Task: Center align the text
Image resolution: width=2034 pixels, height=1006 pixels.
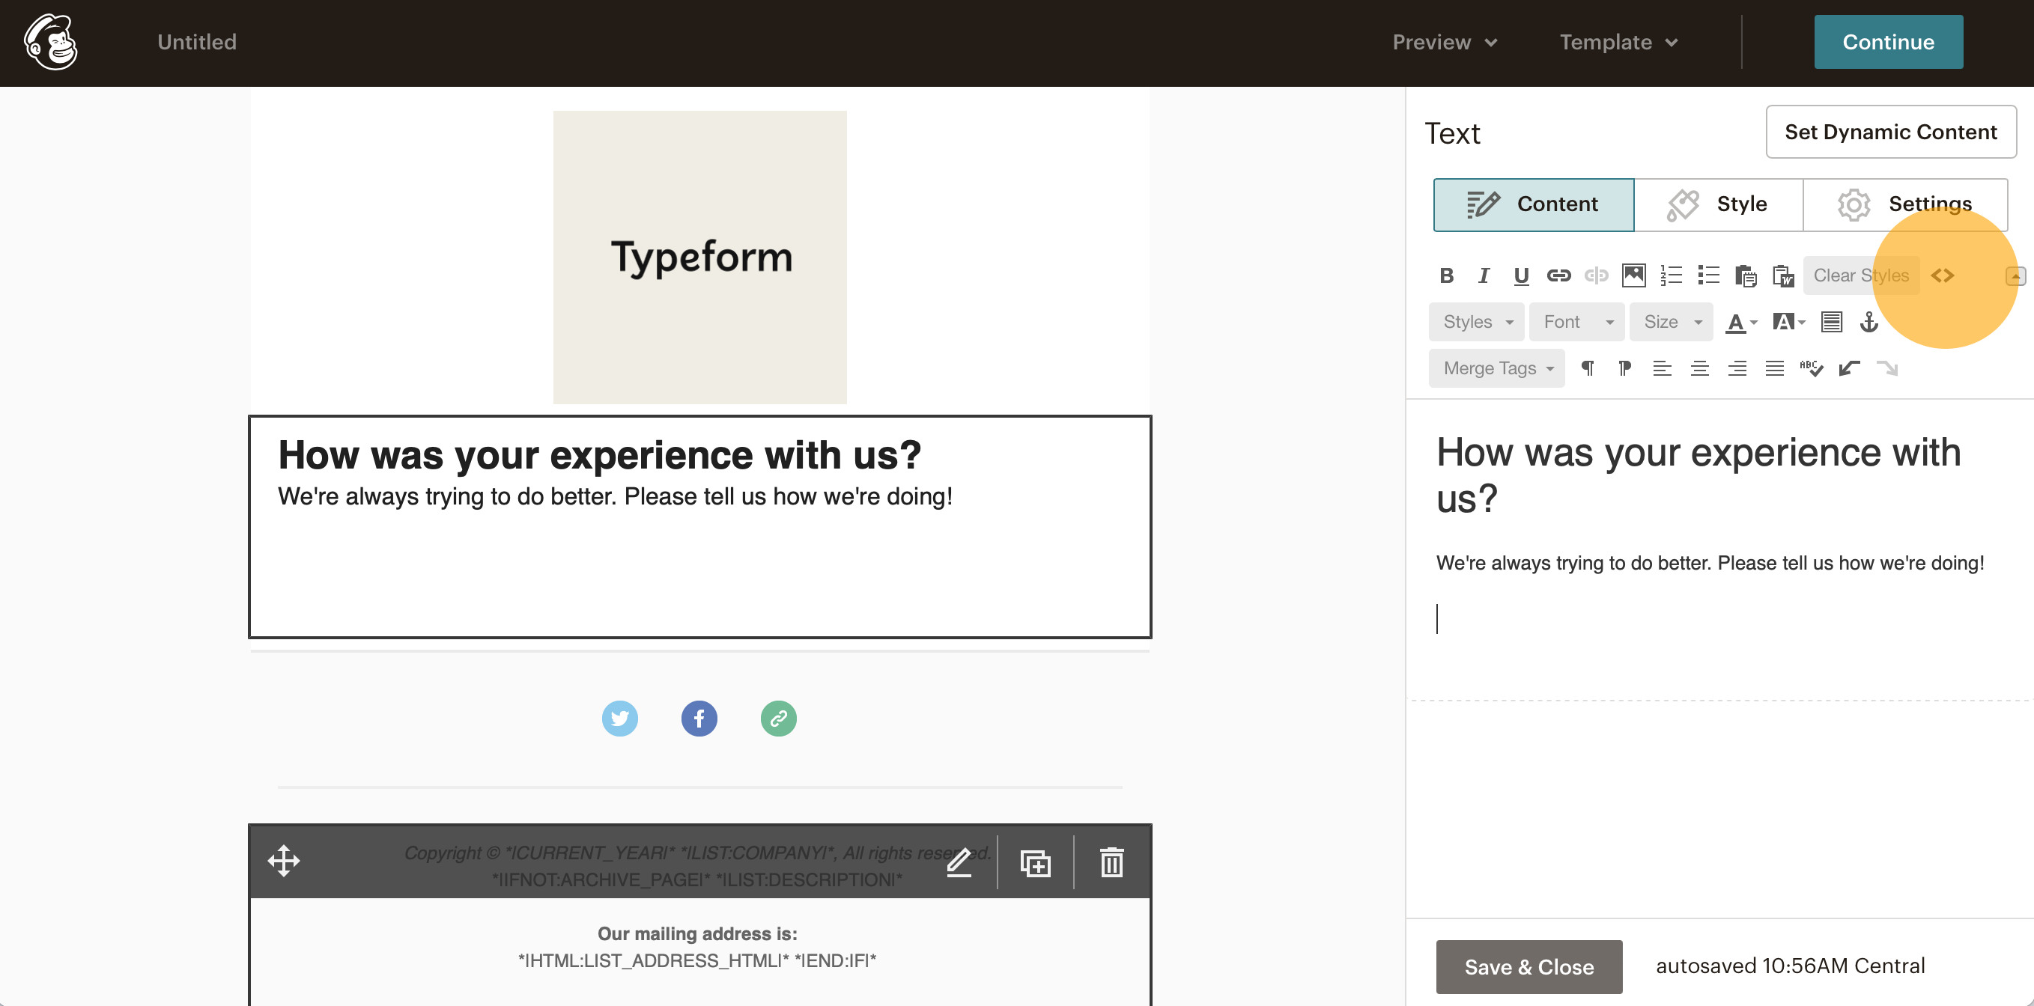Action: 1699,368
